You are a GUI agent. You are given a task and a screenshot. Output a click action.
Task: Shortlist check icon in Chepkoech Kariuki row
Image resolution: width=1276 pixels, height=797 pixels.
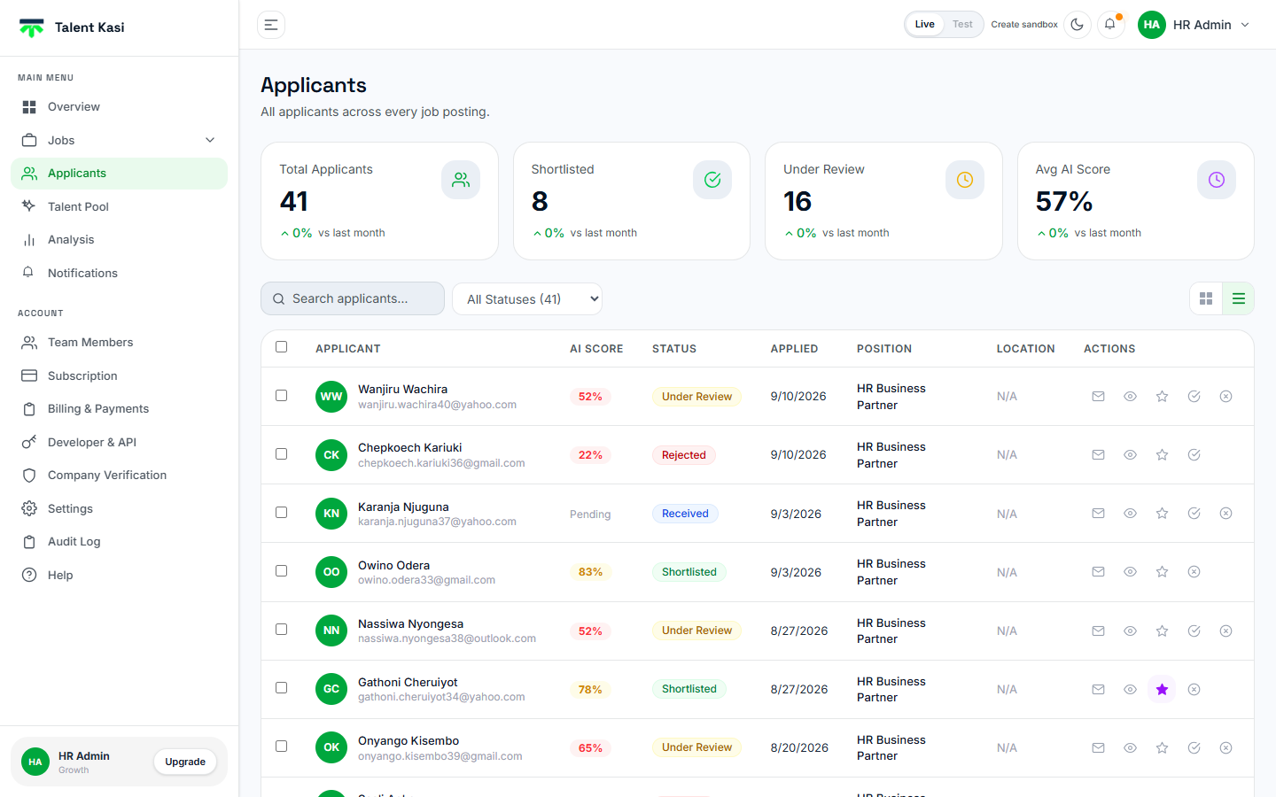point(1194,455)
